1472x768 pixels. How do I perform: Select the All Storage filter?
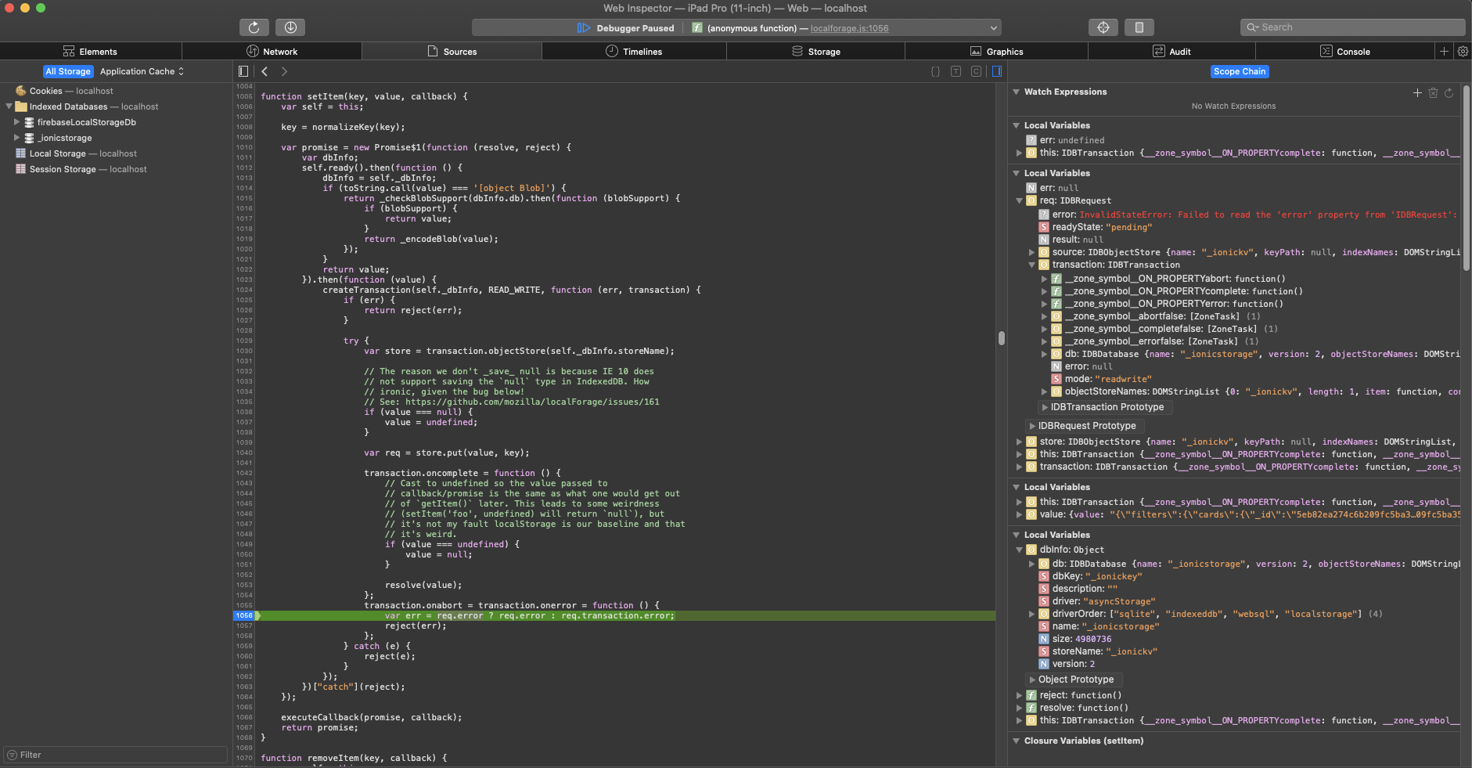click(68, 70)
